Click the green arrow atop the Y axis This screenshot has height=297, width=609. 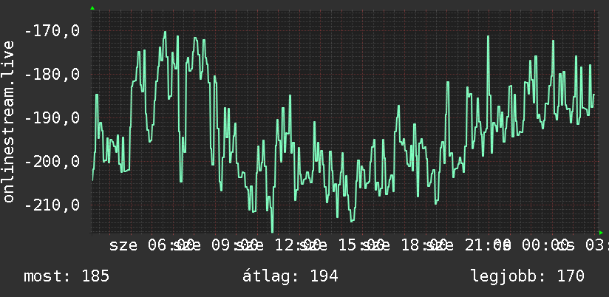92,8
